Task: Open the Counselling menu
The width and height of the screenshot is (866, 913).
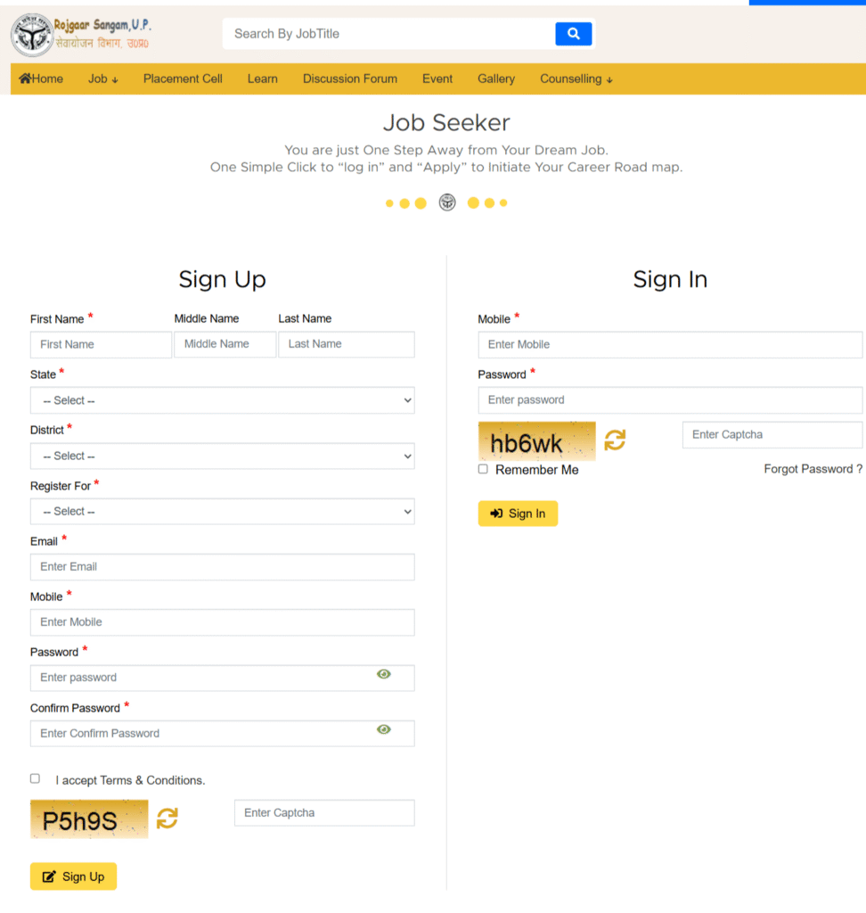Action: click(576, 78)
